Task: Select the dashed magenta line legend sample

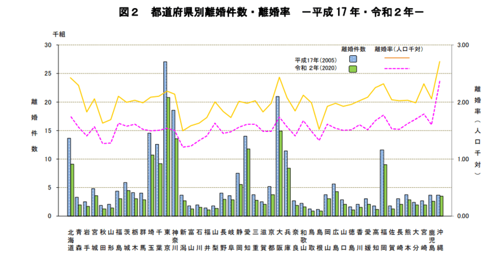Action: [395, 69]
